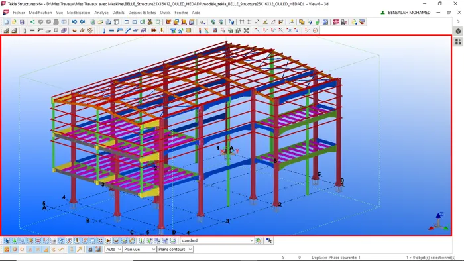Select the steel polybeam tool
Image resolution: width=464 pixels, height=261 pixels.
point(119,30)
